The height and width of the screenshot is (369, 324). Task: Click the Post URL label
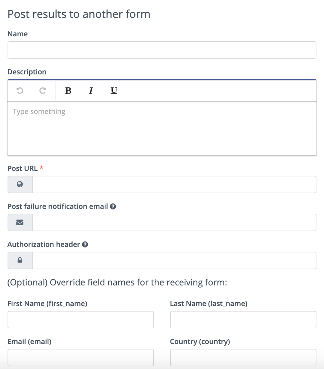(22, 168)
